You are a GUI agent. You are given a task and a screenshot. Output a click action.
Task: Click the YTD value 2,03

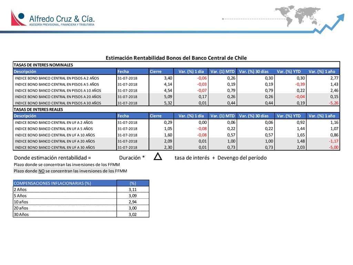coord(301,147)
